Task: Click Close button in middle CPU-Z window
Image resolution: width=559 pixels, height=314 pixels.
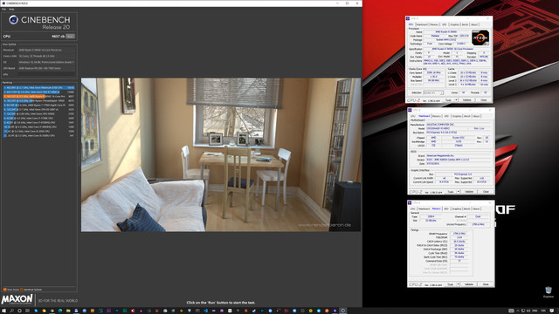Action: coord(486,192)
